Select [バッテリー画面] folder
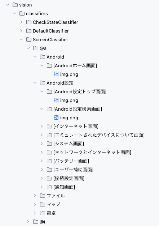This screenshot has height=226, width=159. [71, 161]
